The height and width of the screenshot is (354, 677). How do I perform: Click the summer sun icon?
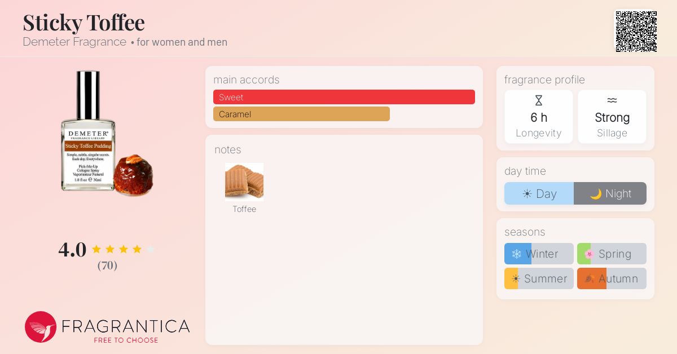point(515,278)
